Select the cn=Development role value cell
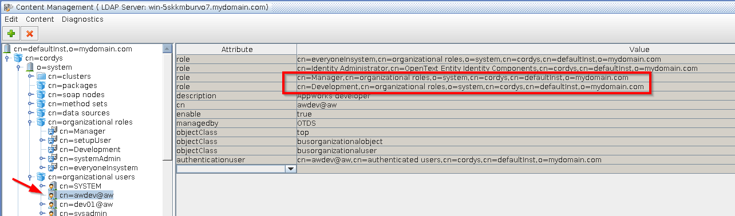The image size is (735, 216). coord(516,87)
